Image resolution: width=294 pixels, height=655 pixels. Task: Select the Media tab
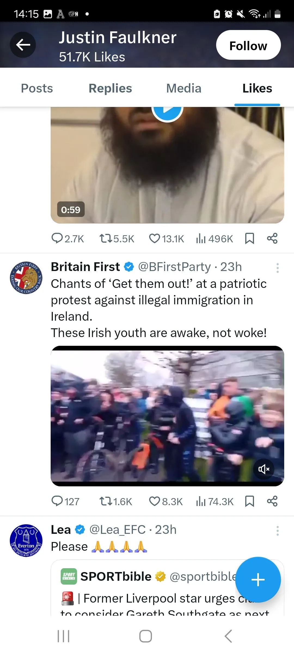(184, 88)
